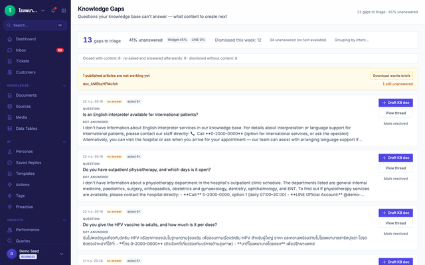Go to Tickets in the sidebar
The height and width of the screenshot is (265, 425).
click(x=35, y=61)
